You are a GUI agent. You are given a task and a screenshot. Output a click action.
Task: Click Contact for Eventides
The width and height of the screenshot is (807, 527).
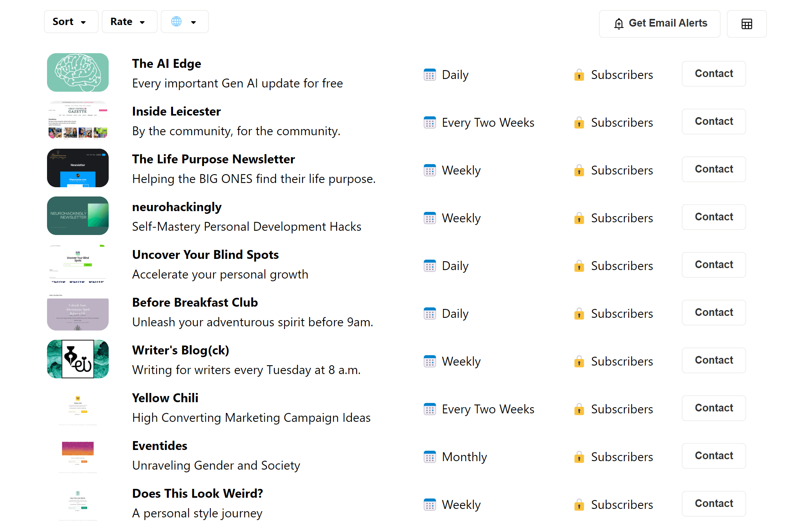(x=713, y=456)
